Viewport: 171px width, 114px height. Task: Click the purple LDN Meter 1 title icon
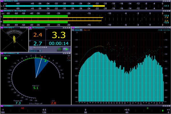pos(2,1)
